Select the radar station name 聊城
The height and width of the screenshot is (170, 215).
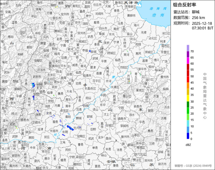point(196,12)
